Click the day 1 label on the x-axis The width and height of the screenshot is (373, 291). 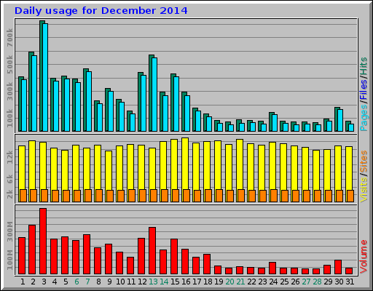point(23,282)
